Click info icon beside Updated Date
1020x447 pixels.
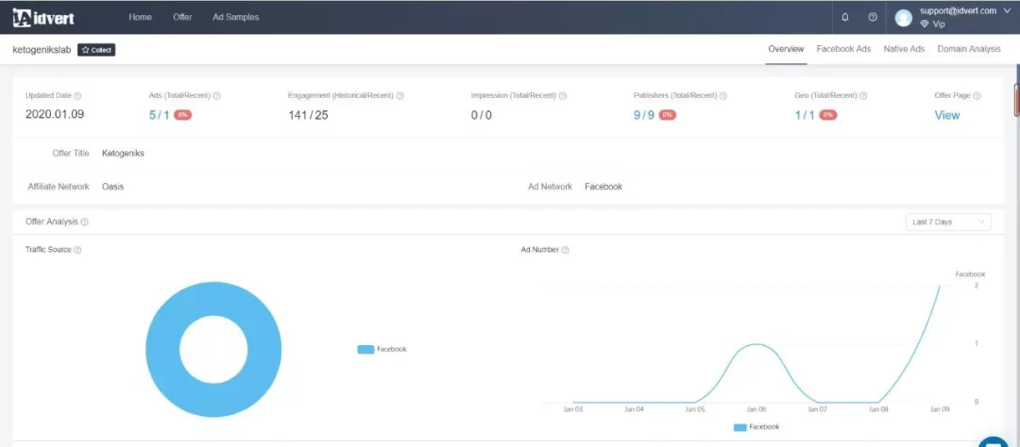[78, 95]
